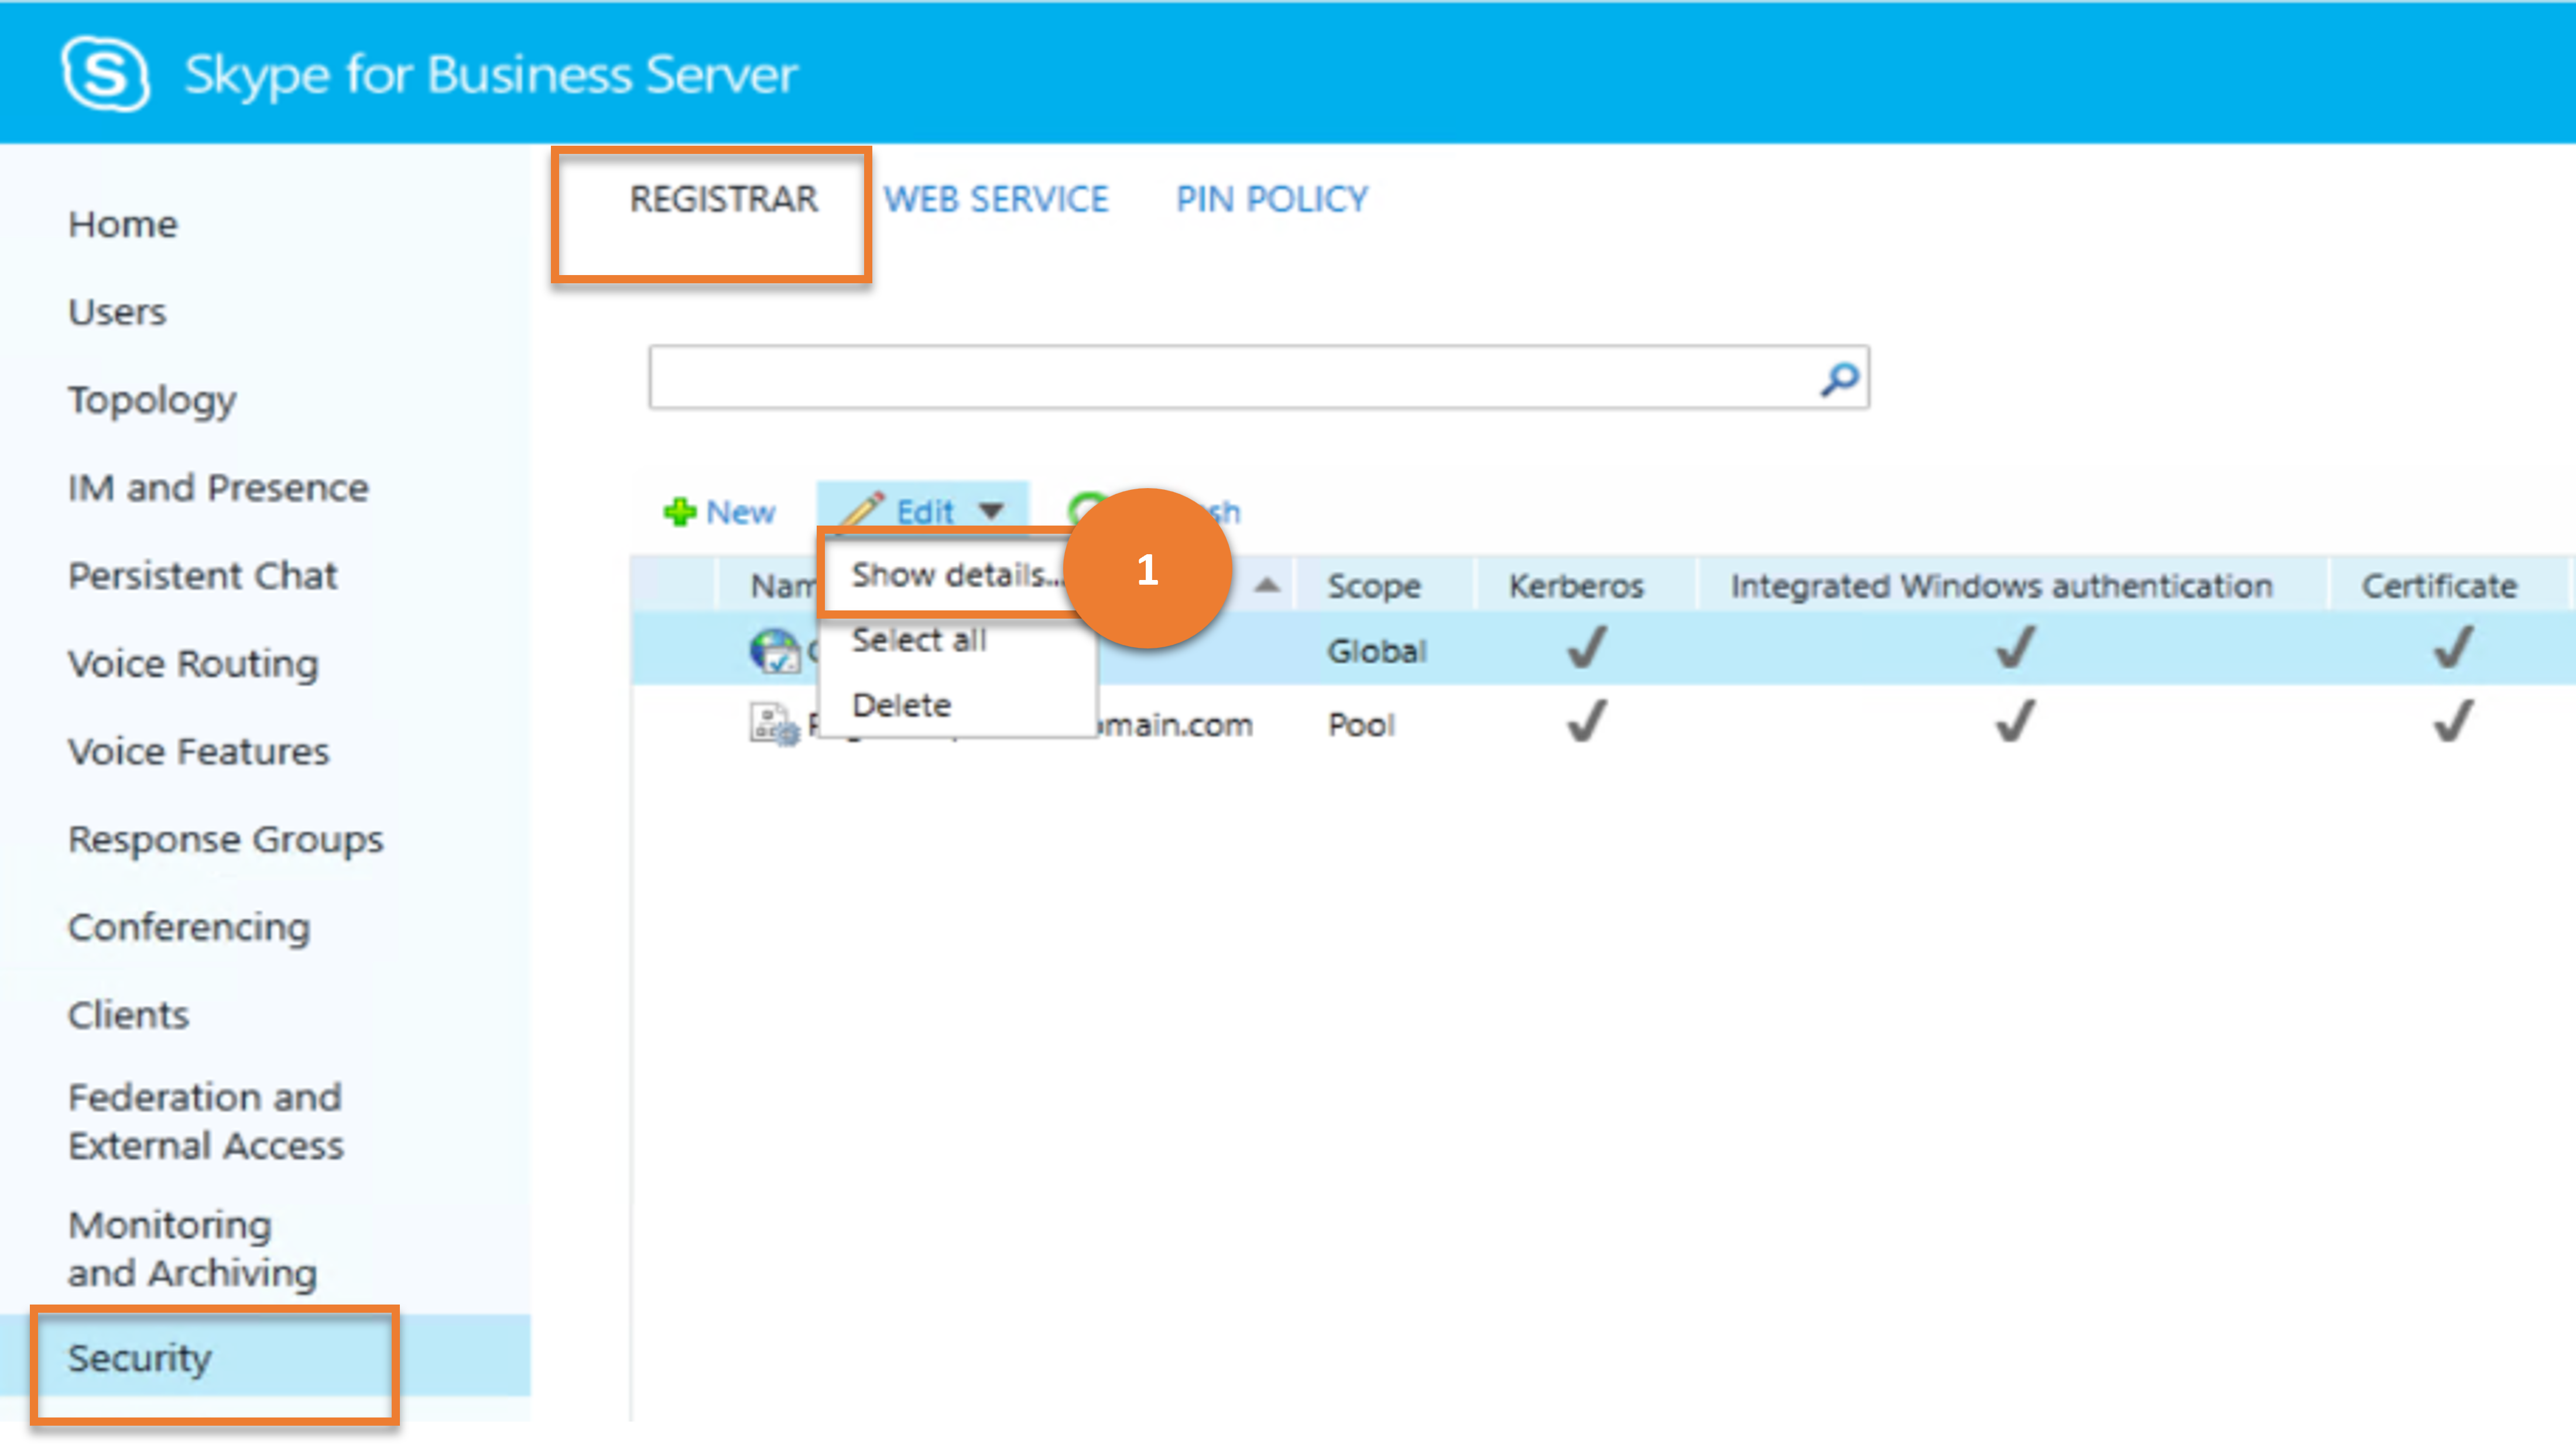Open Security section in navigation
This screenshot has width=2576, height=1445.
click(139, 1358)
